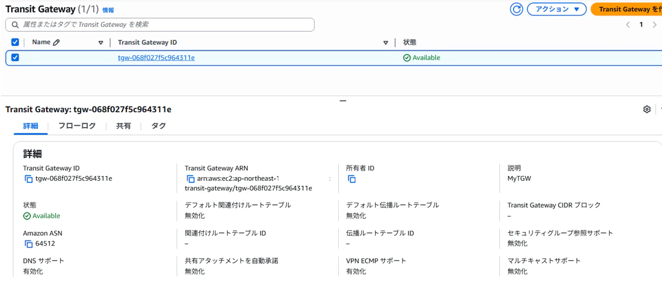Click the デフォルト伝播ルートテーブル 無効化 value

coord(356,216)
